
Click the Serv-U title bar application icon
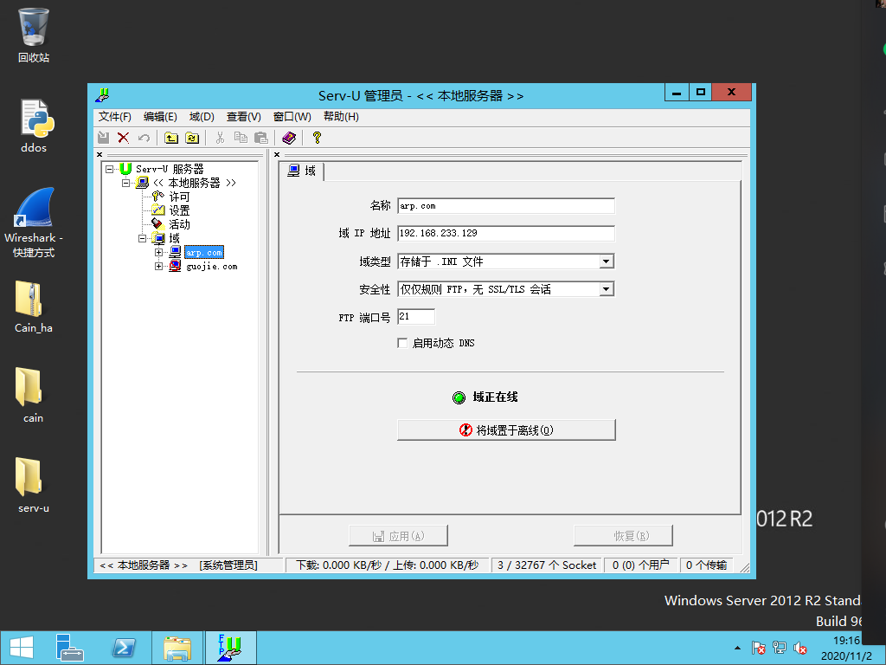pyautogui.click(x=102, y=95)
